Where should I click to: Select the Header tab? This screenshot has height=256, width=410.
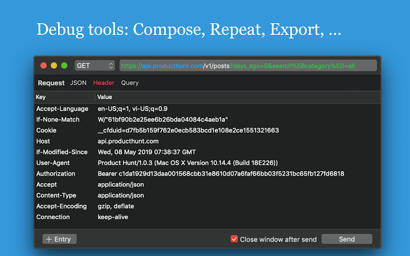[x=104, y=83]
